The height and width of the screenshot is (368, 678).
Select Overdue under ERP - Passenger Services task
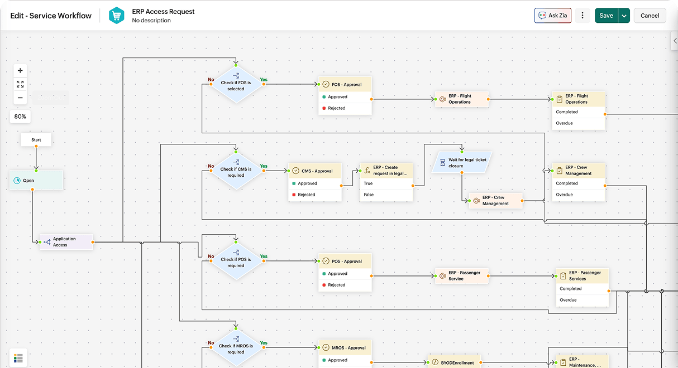(x=582, y=300)
